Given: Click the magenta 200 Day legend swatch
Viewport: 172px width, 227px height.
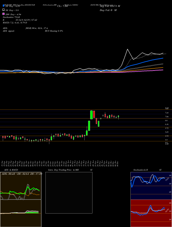Looking at the screenshot, I should point(4,14).
